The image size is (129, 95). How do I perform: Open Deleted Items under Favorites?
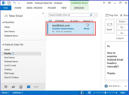pos(11,36)
